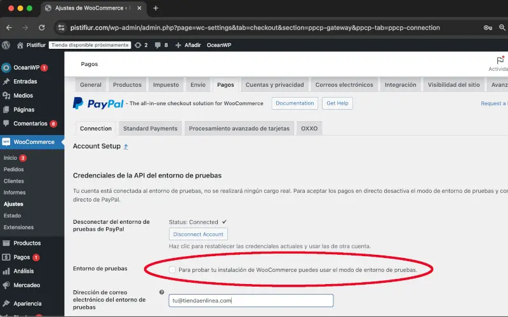The image size is (508, 317).
Task: Click the Get Help button
Action: (337, 103)
